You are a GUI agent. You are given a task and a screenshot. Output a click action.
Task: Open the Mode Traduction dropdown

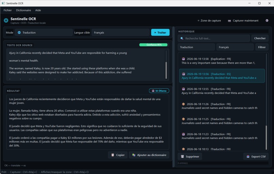tap(44, 33)
